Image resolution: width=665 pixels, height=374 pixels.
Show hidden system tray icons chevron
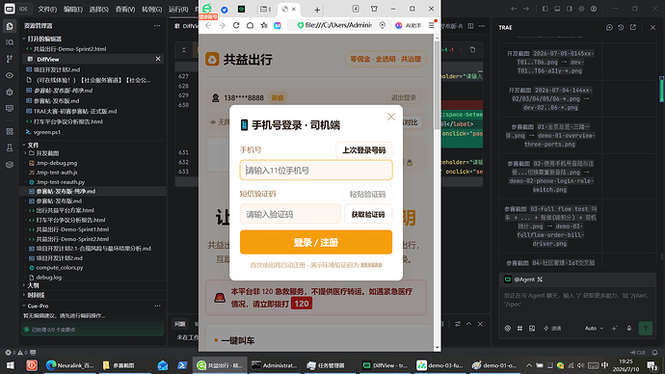(529, 365)
